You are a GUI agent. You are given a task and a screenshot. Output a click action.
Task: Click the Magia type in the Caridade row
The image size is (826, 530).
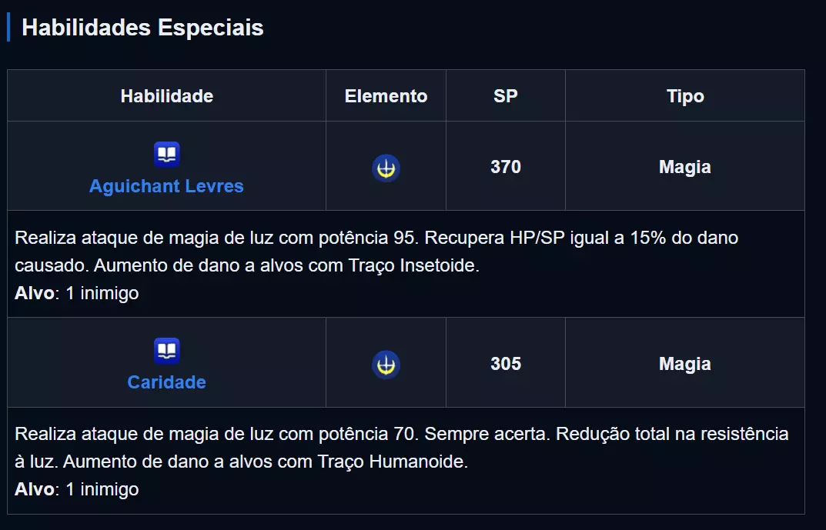(684, 364)
